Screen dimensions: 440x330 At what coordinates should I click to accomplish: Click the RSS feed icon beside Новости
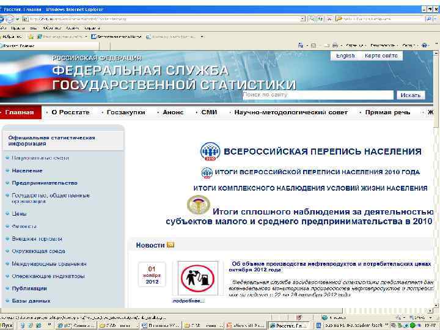click(x=170, y=244)
